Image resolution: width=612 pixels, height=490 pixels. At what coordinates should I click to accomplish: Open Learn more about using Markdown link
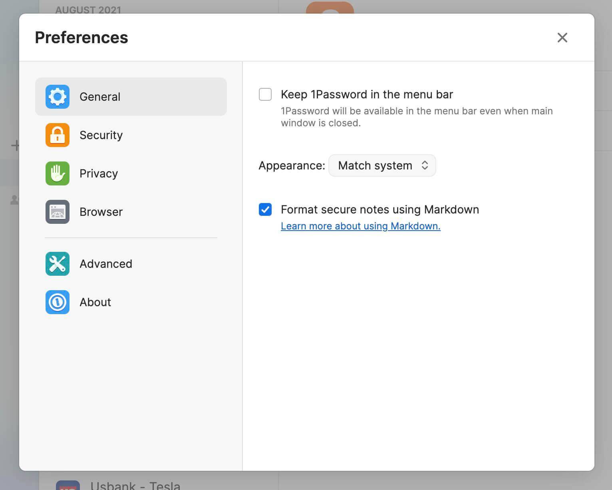coord(361,226)
